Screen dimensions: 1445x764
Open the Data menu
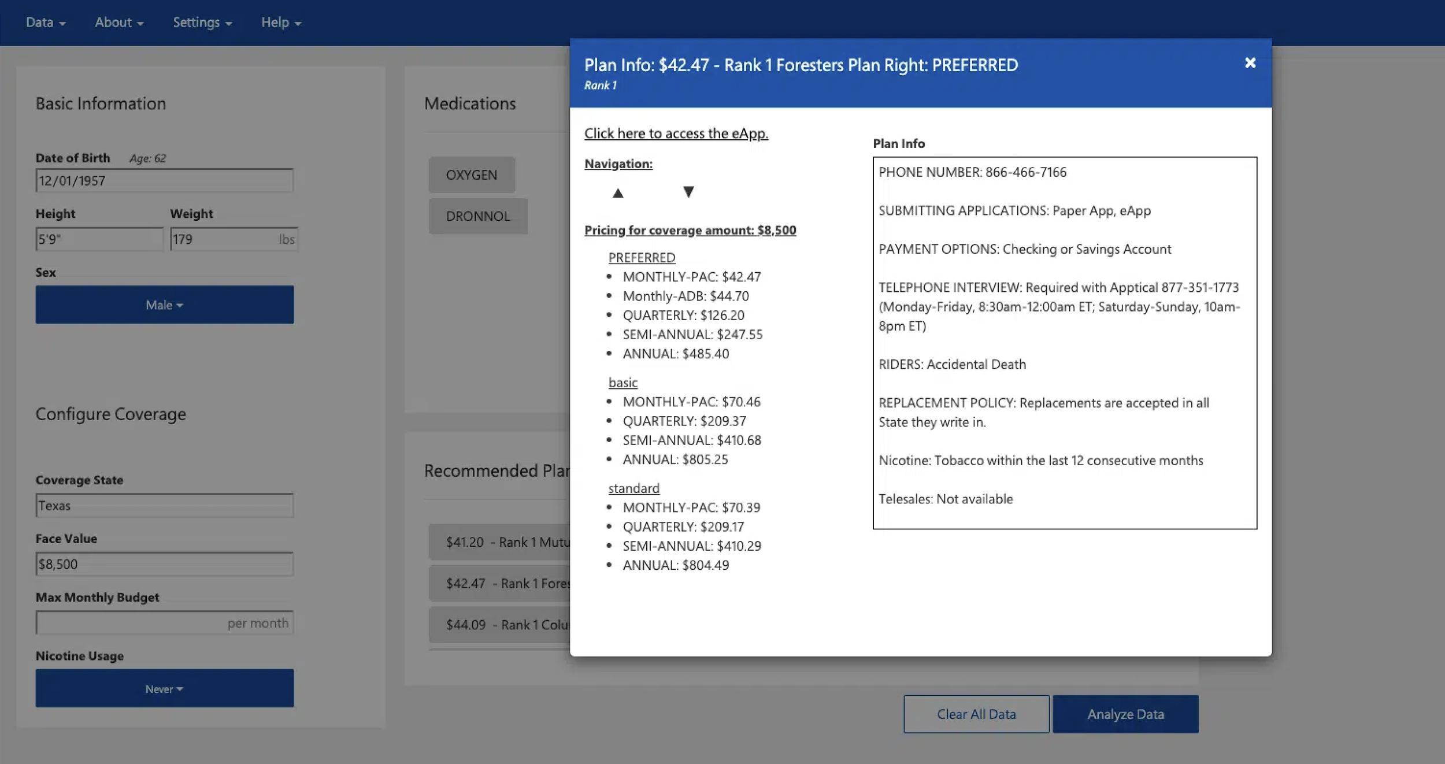click(46, 23)
